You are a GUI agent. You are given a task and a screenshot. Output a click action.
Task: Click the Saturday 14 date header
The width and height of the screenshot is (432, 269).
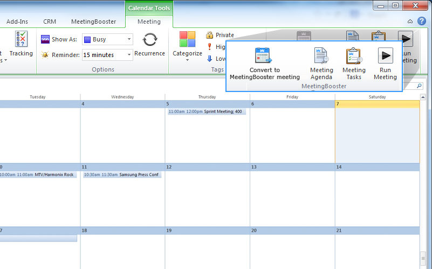pos(377,167)
